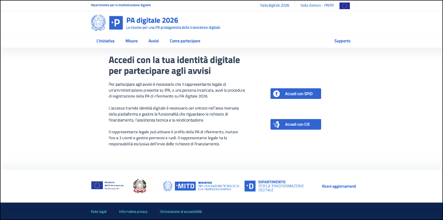
Task: Click the Republic emblem in the footer
Action: (x=138, y=186)
